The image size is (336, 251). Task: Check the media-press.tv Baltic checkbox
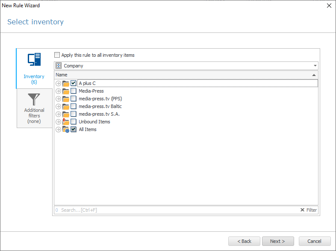tap(73, 106)
